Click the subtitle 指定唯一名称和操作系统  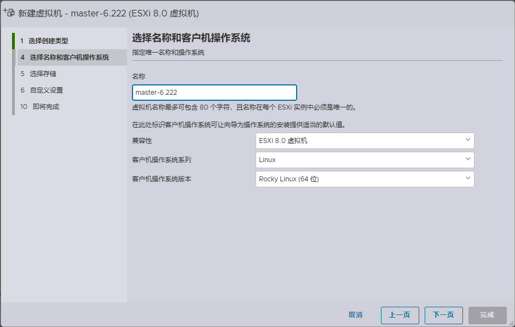tap(168, 53)
